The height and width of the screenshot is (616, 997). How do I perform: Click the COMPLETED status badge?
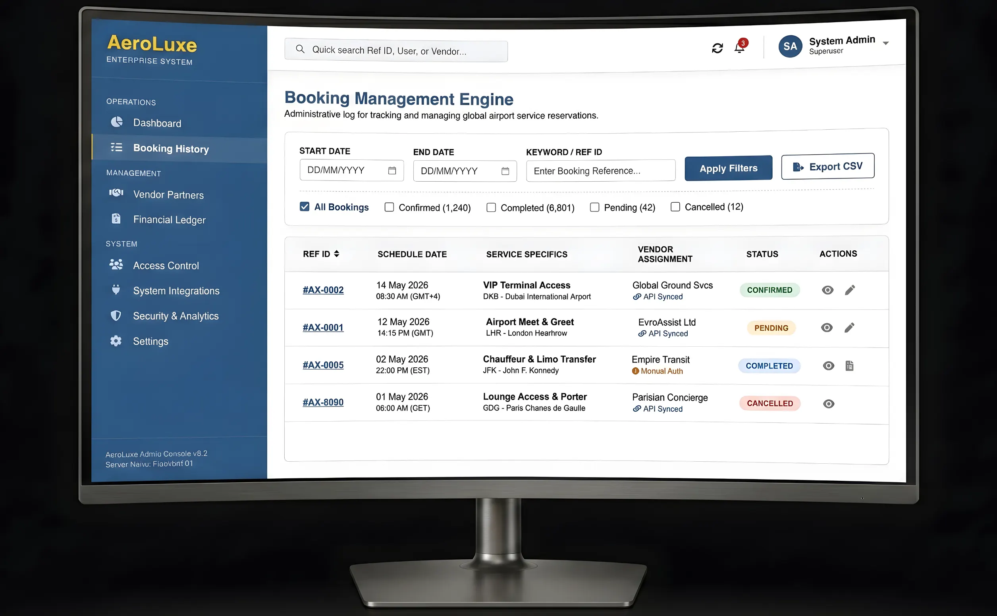pyautogui.click(x=769, y=366)
